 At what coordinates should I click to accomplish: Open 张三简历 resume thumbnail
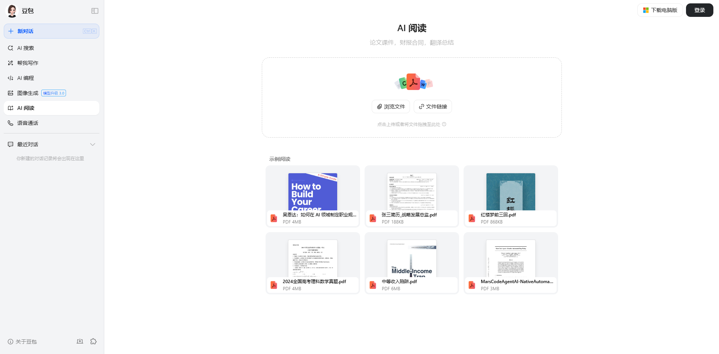click(x=412, y=192)
